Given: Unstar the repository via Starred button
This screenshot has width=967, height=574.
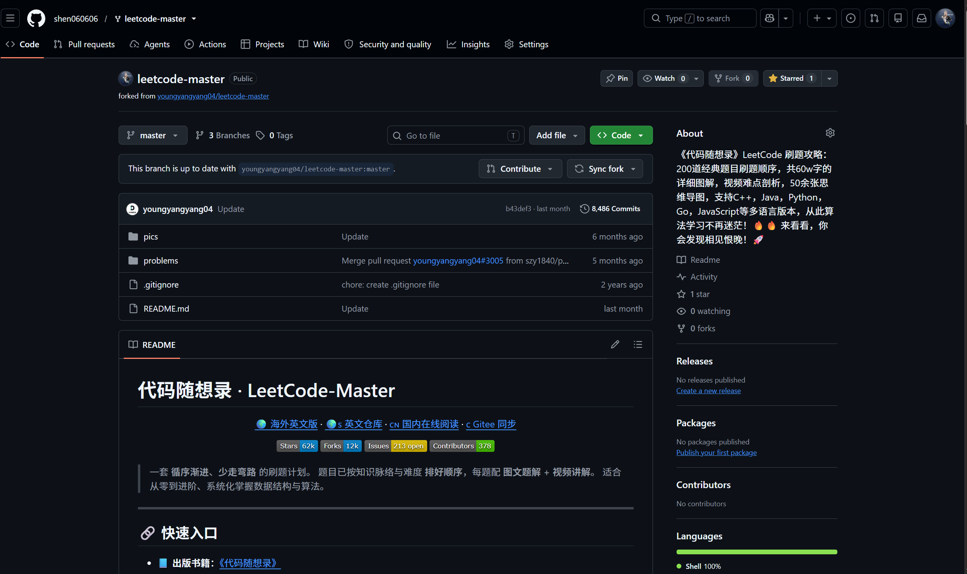Looking at the screenshot, I should [792, 78].
